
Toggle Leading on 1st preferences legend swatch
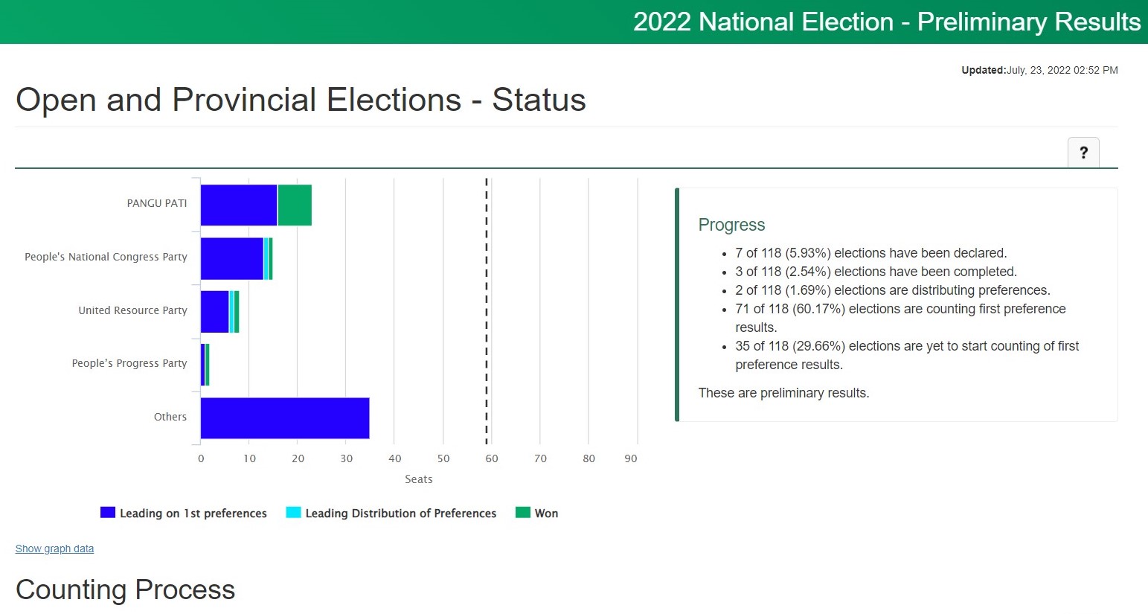(108, 513)
